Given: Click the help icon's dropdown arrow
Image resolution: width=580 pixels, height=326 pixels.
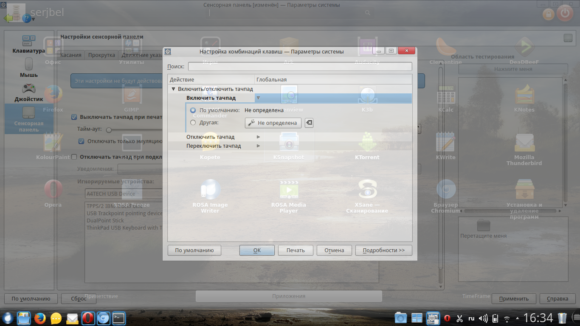Looking at the screenshot, I should point(33,19).
